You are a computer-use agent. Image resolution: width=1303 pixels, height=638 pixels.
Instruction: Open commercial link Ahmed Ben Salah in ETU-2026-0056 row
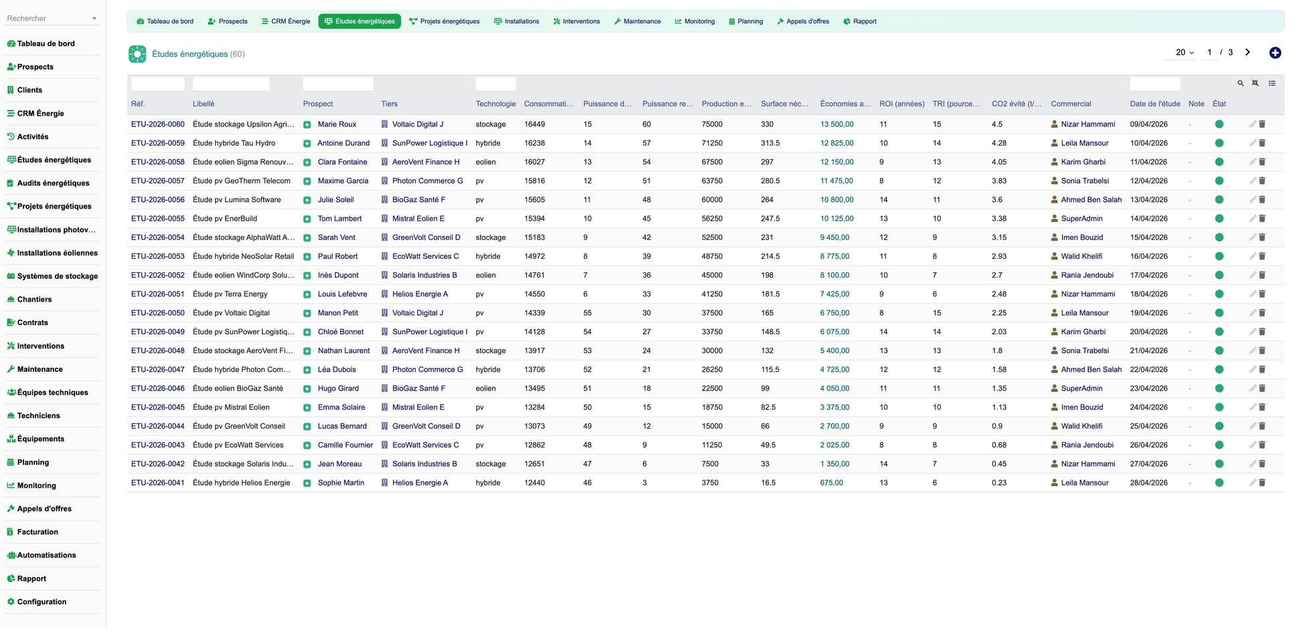[1091, 200]
